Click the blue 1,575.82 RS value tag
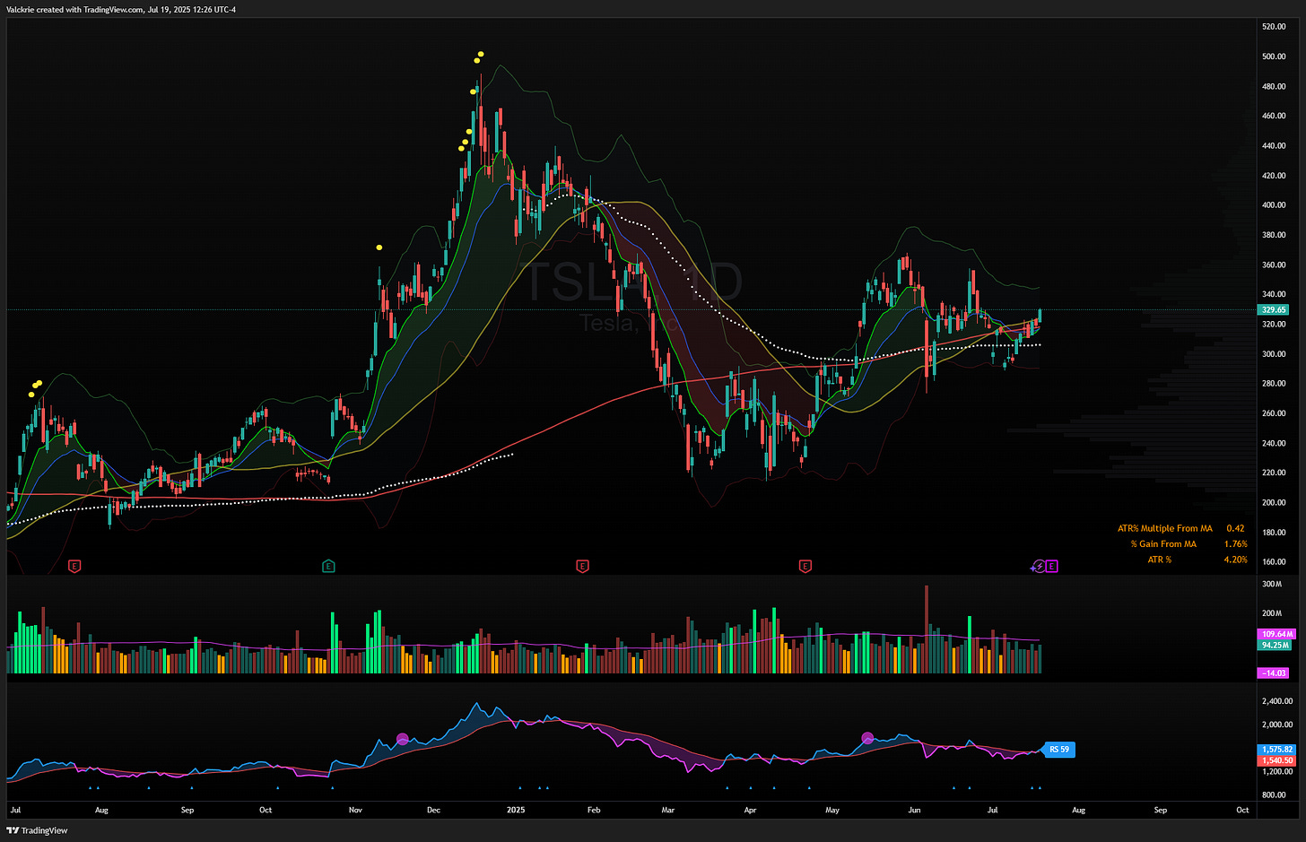Image resolution: width=1306 pixels, height=842 pixels. point(1276,749)
